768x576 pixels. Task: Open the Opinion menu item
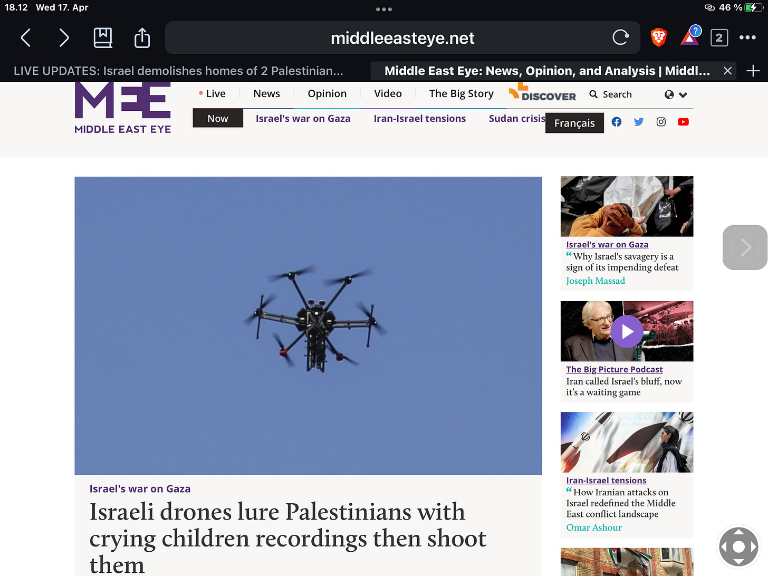327,93
